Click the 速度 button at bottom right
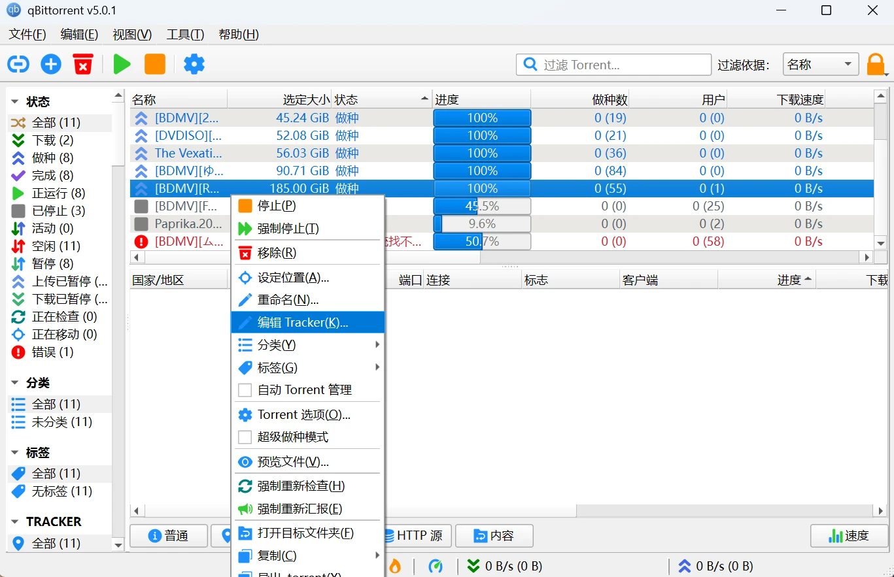The width and height of the screenshot is (894, 577). [x=849, y=536]
